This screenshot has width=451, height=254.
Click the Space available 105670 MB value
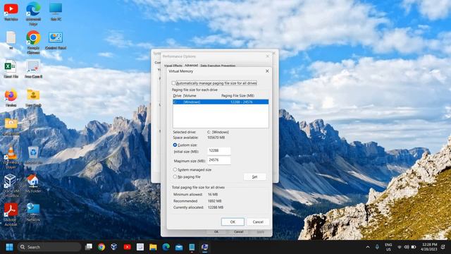point(216,138)
